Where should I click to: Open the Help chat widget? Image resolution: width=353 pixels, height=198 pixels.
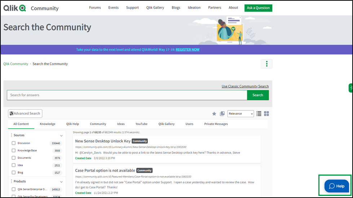(336, 186)
